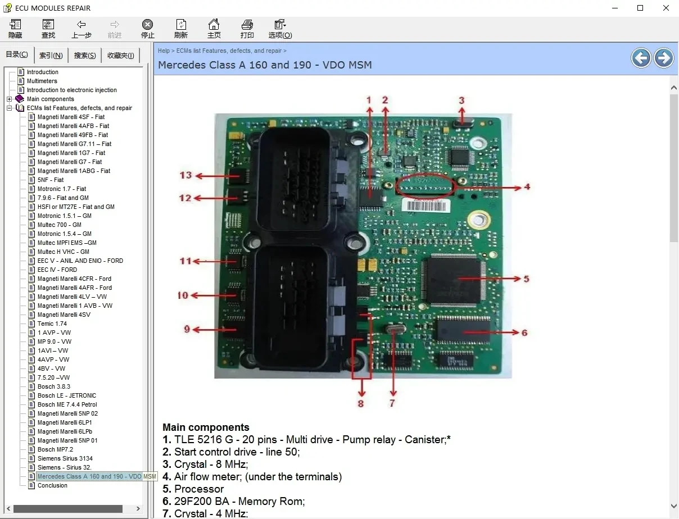
Task: Open Magneti Marelli G7.11 – Fiat topic
Action: click(74, 144)
